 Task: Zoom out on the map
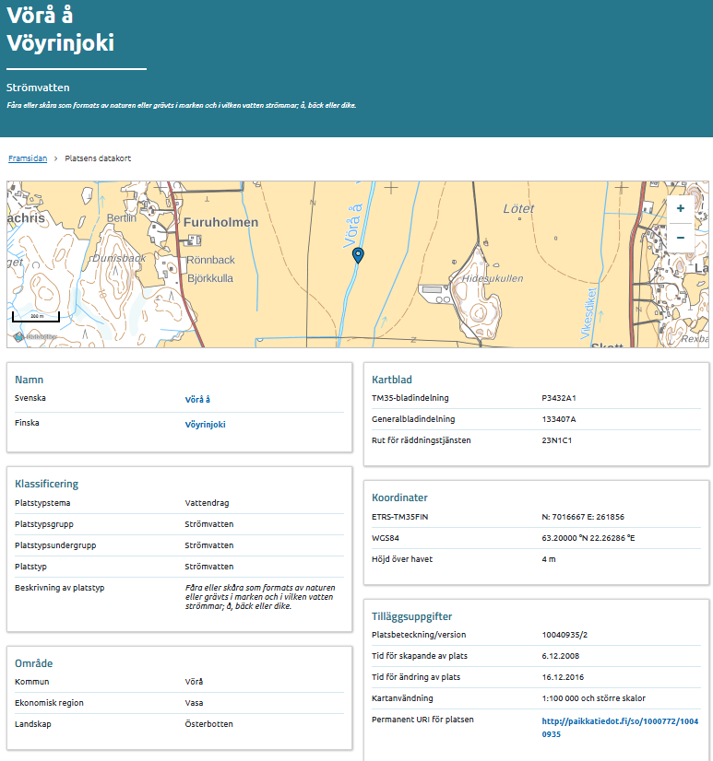click(680, 238)
